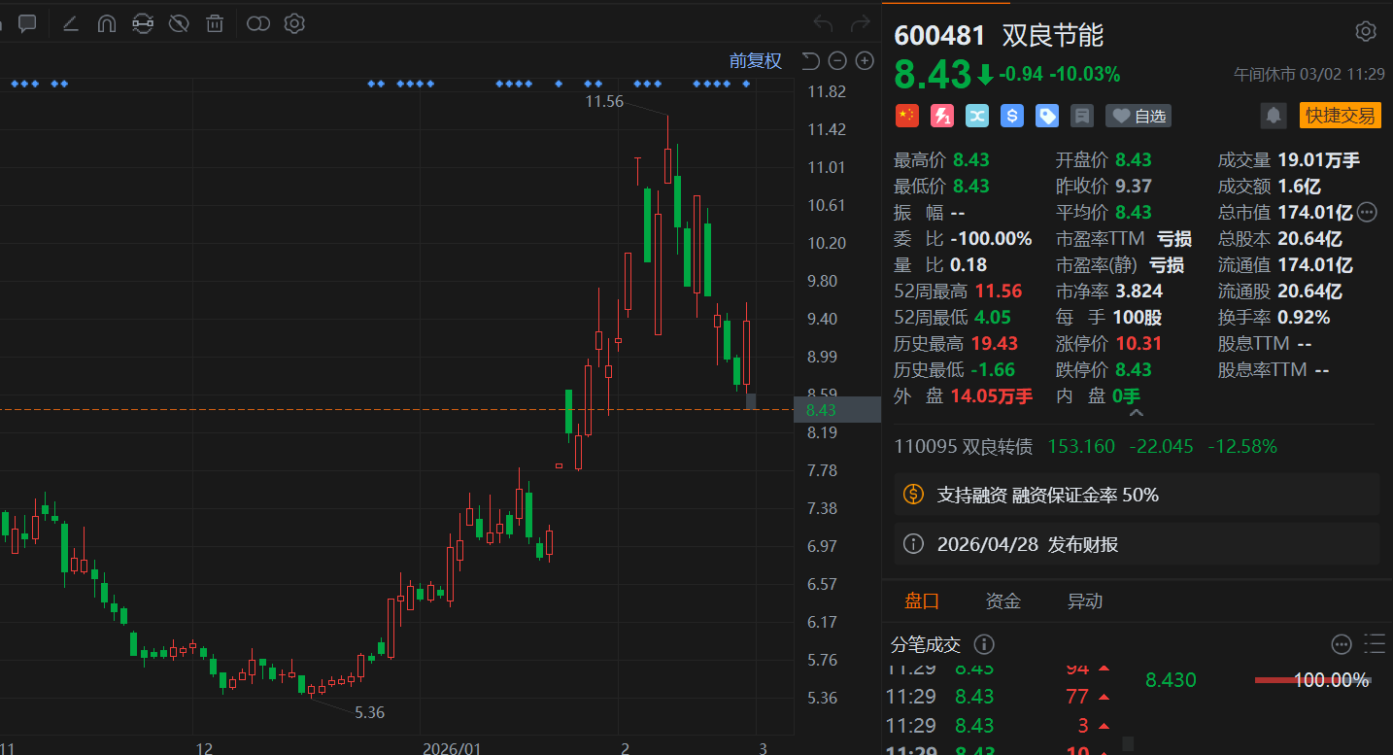
Task: Click the 快捷交易 quick trade button
Action: coord(1341,116)
